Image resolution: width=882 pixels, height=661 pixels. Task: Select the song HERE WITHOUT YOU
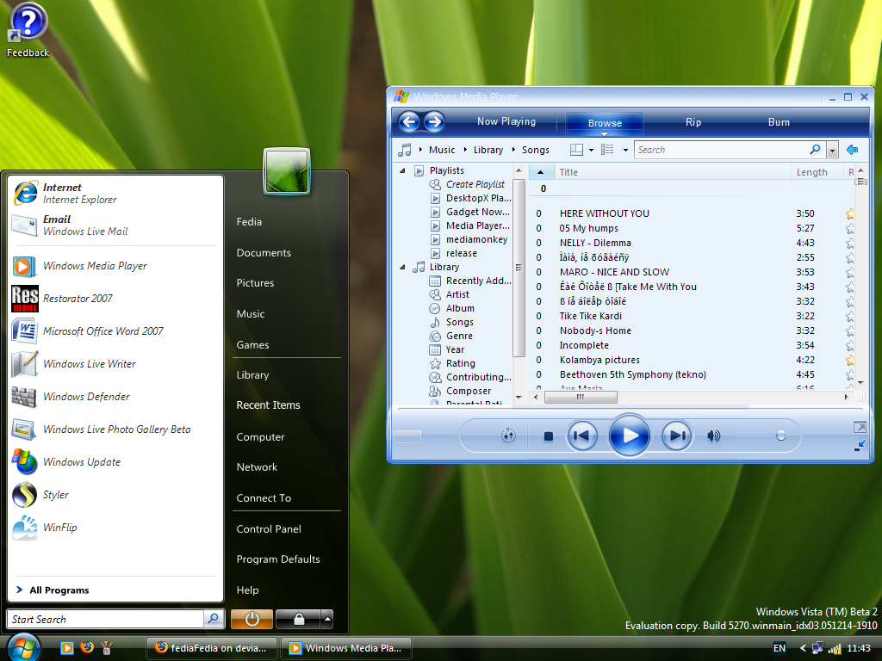[604, 213]
